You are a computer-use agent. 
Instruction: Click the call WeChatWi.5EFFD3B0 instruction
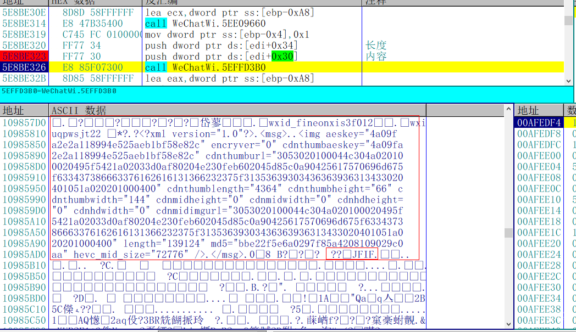point(206,67)
